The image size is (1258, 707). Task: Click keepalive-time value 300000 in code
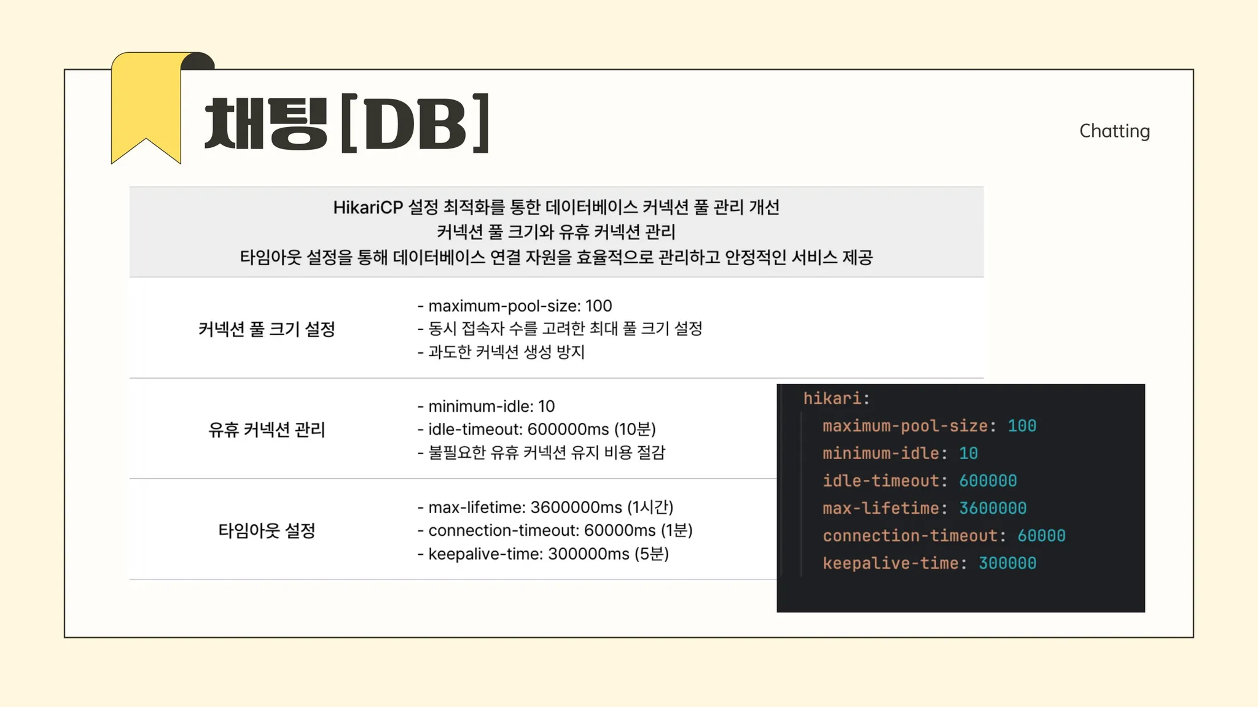point(1007,563)
